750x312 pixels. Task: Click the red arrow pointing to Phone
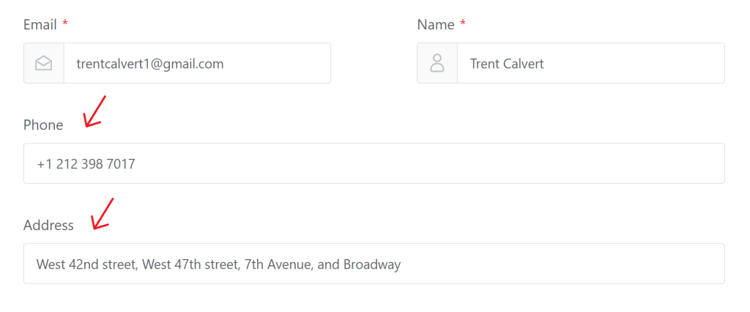pyautogui.click(x=94, y=112)
